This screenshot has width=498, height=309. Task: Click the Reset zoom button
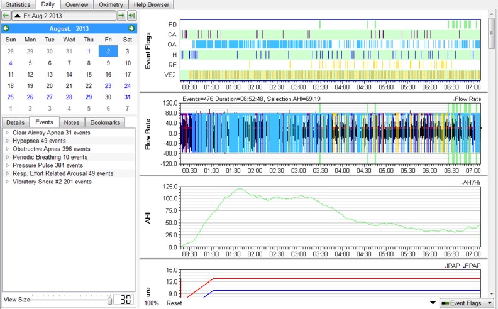tap(174, 303)
